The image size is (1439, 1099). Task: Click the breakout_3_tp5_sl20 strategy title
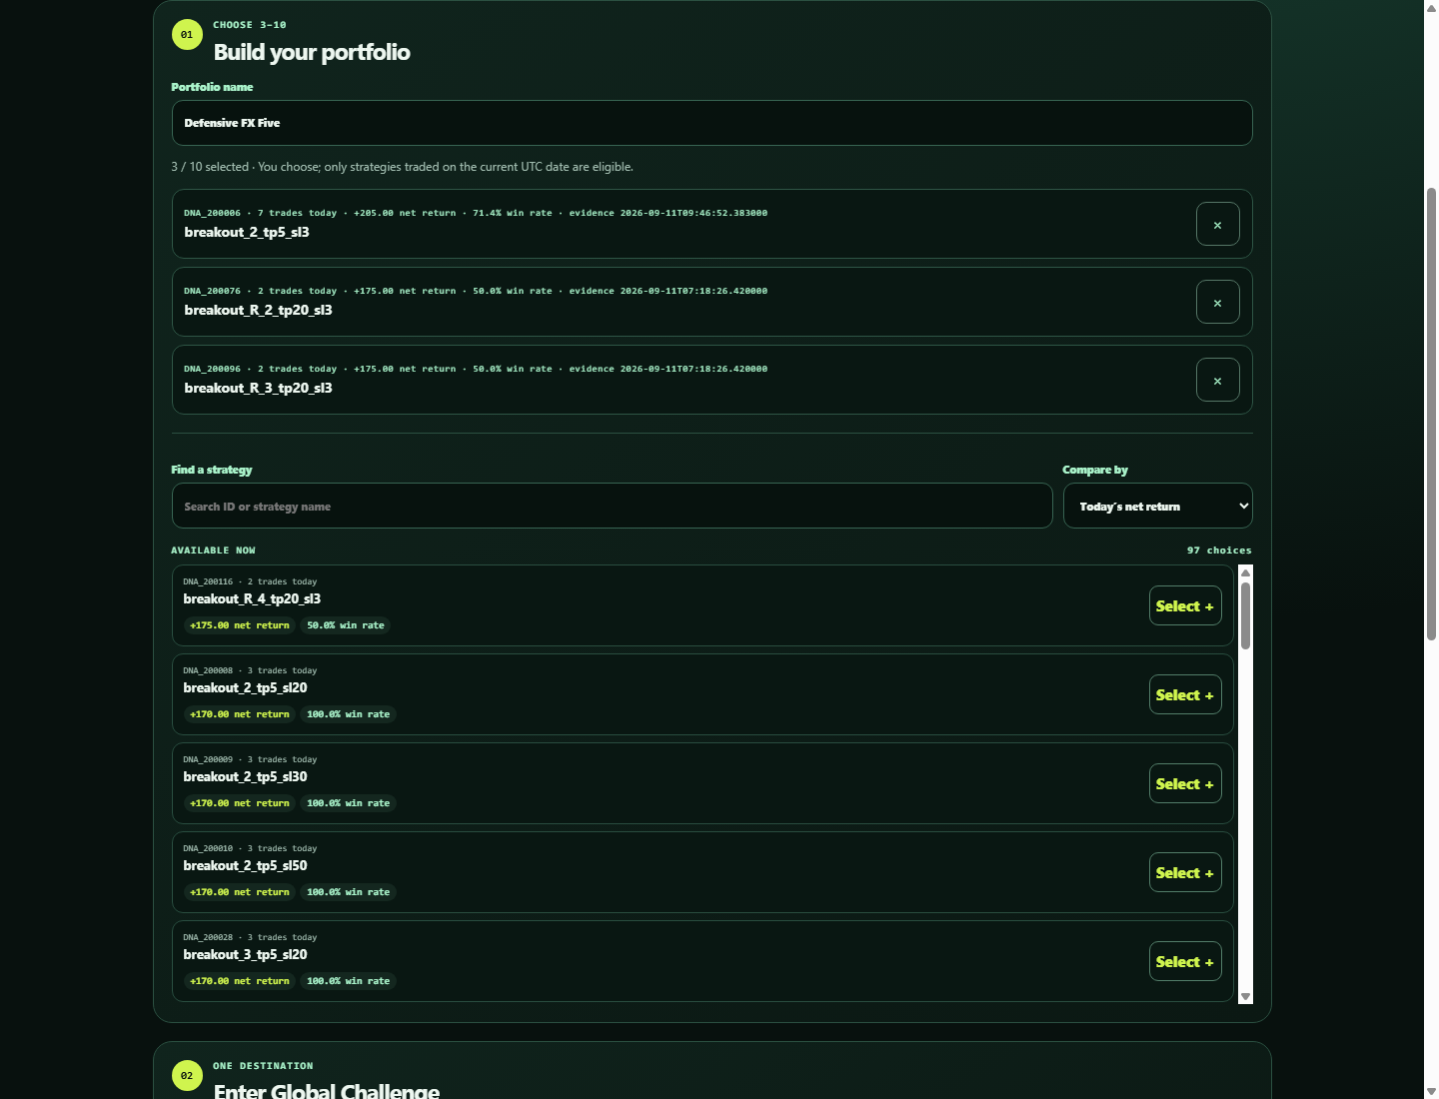[x=245, y=954]
